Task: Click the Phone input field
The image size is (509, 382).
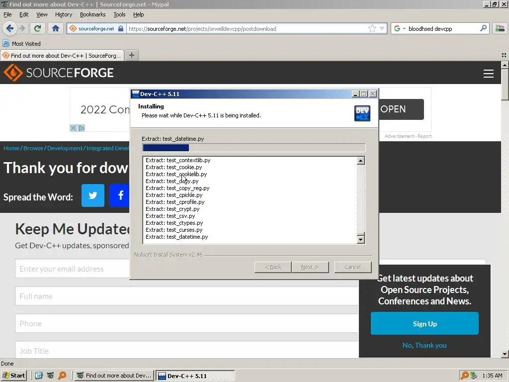Action: point(187,323)
